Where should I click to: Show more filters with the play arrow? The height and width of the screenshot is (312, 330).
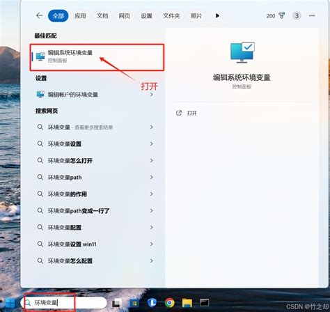click(x=217, y=15)
